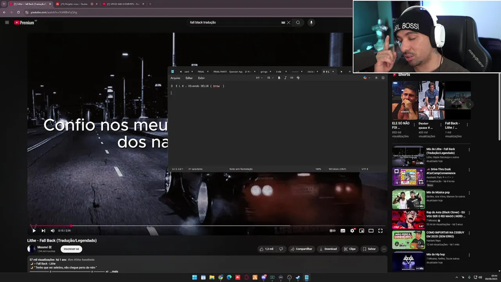Enter fullscreen on the video player

click(x=380, y=231)
